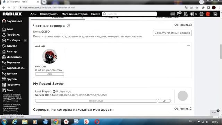Open Магазин аватаров in top navigation
222x125 pixels.
click(75, 14)
